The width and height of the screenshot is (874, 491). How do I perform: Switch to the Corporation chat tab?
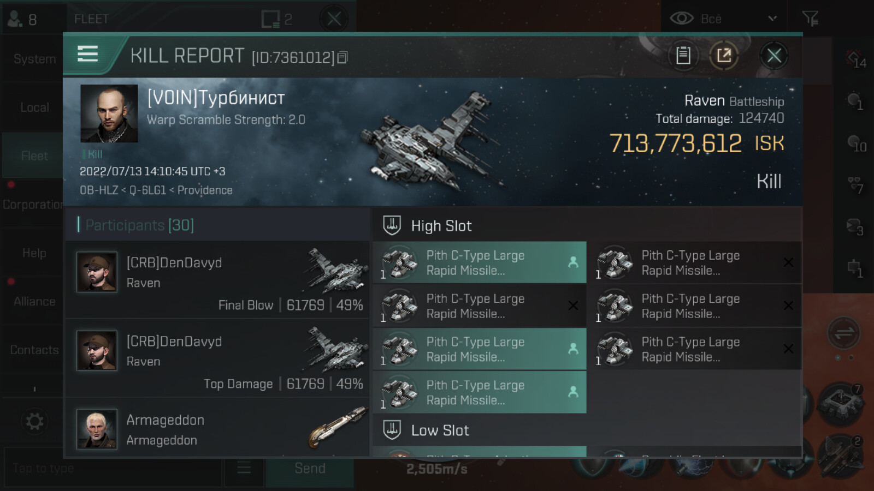34,205
